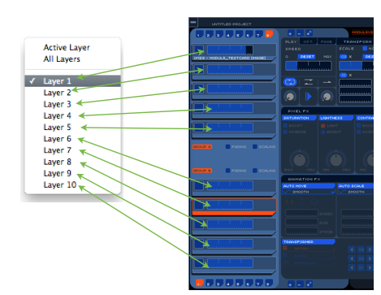Select top bank button 1
The width and height of the screenshot is (381, 295).
click(199, 34)
